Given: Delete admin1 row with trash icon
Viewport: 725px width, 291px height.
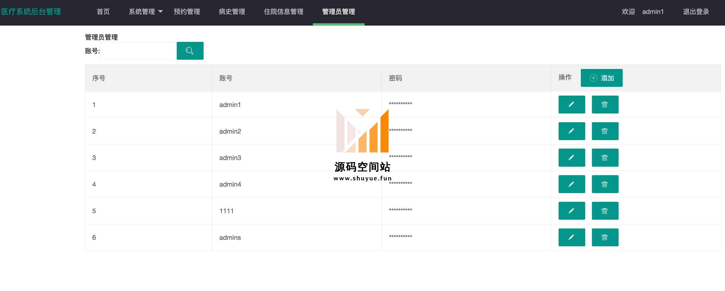Looking at the screenshot, I should 605,104.
